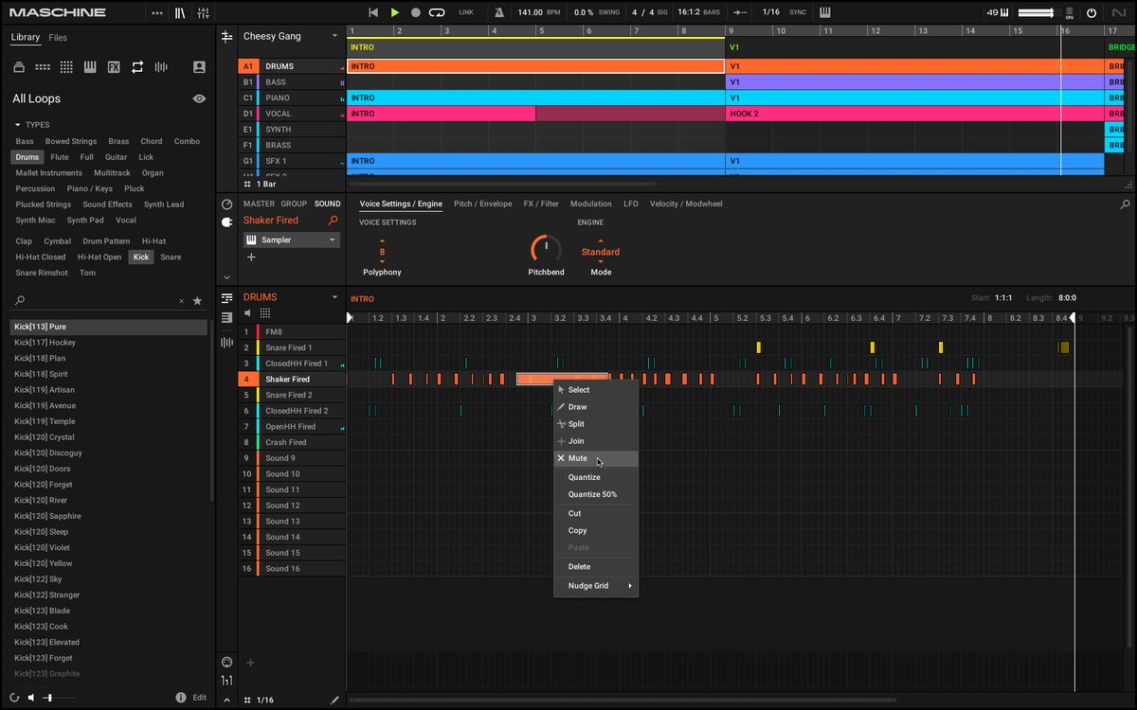Select the Snare tag filter
The width and height of the screenshot is (1137, 710).
pyautogui.click(x=171, y=257)
